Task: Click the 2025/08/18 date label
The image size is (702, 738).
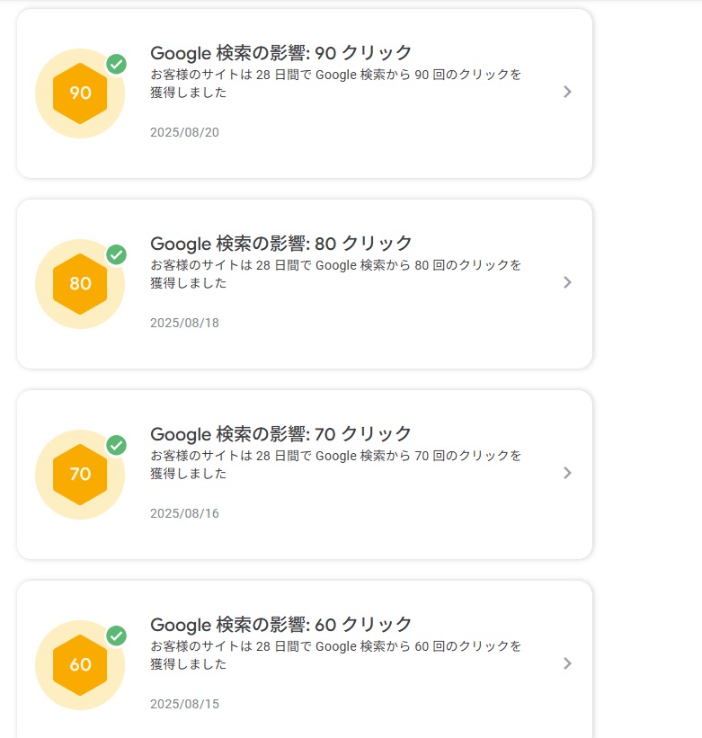Action: pos(184,323)
